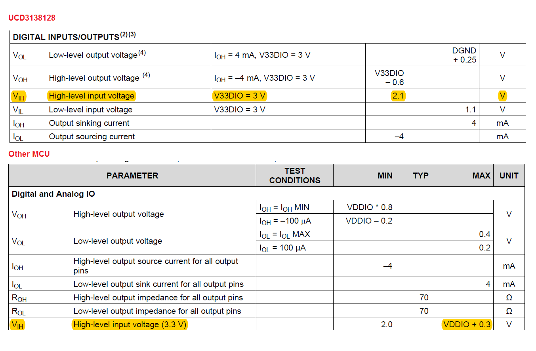
Task: Select "High-level output source current for all output pins"
Action: [156, 266]
